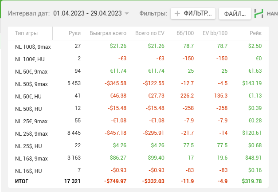
Task: Sort by the бб/100 column header
Action: 186,33
